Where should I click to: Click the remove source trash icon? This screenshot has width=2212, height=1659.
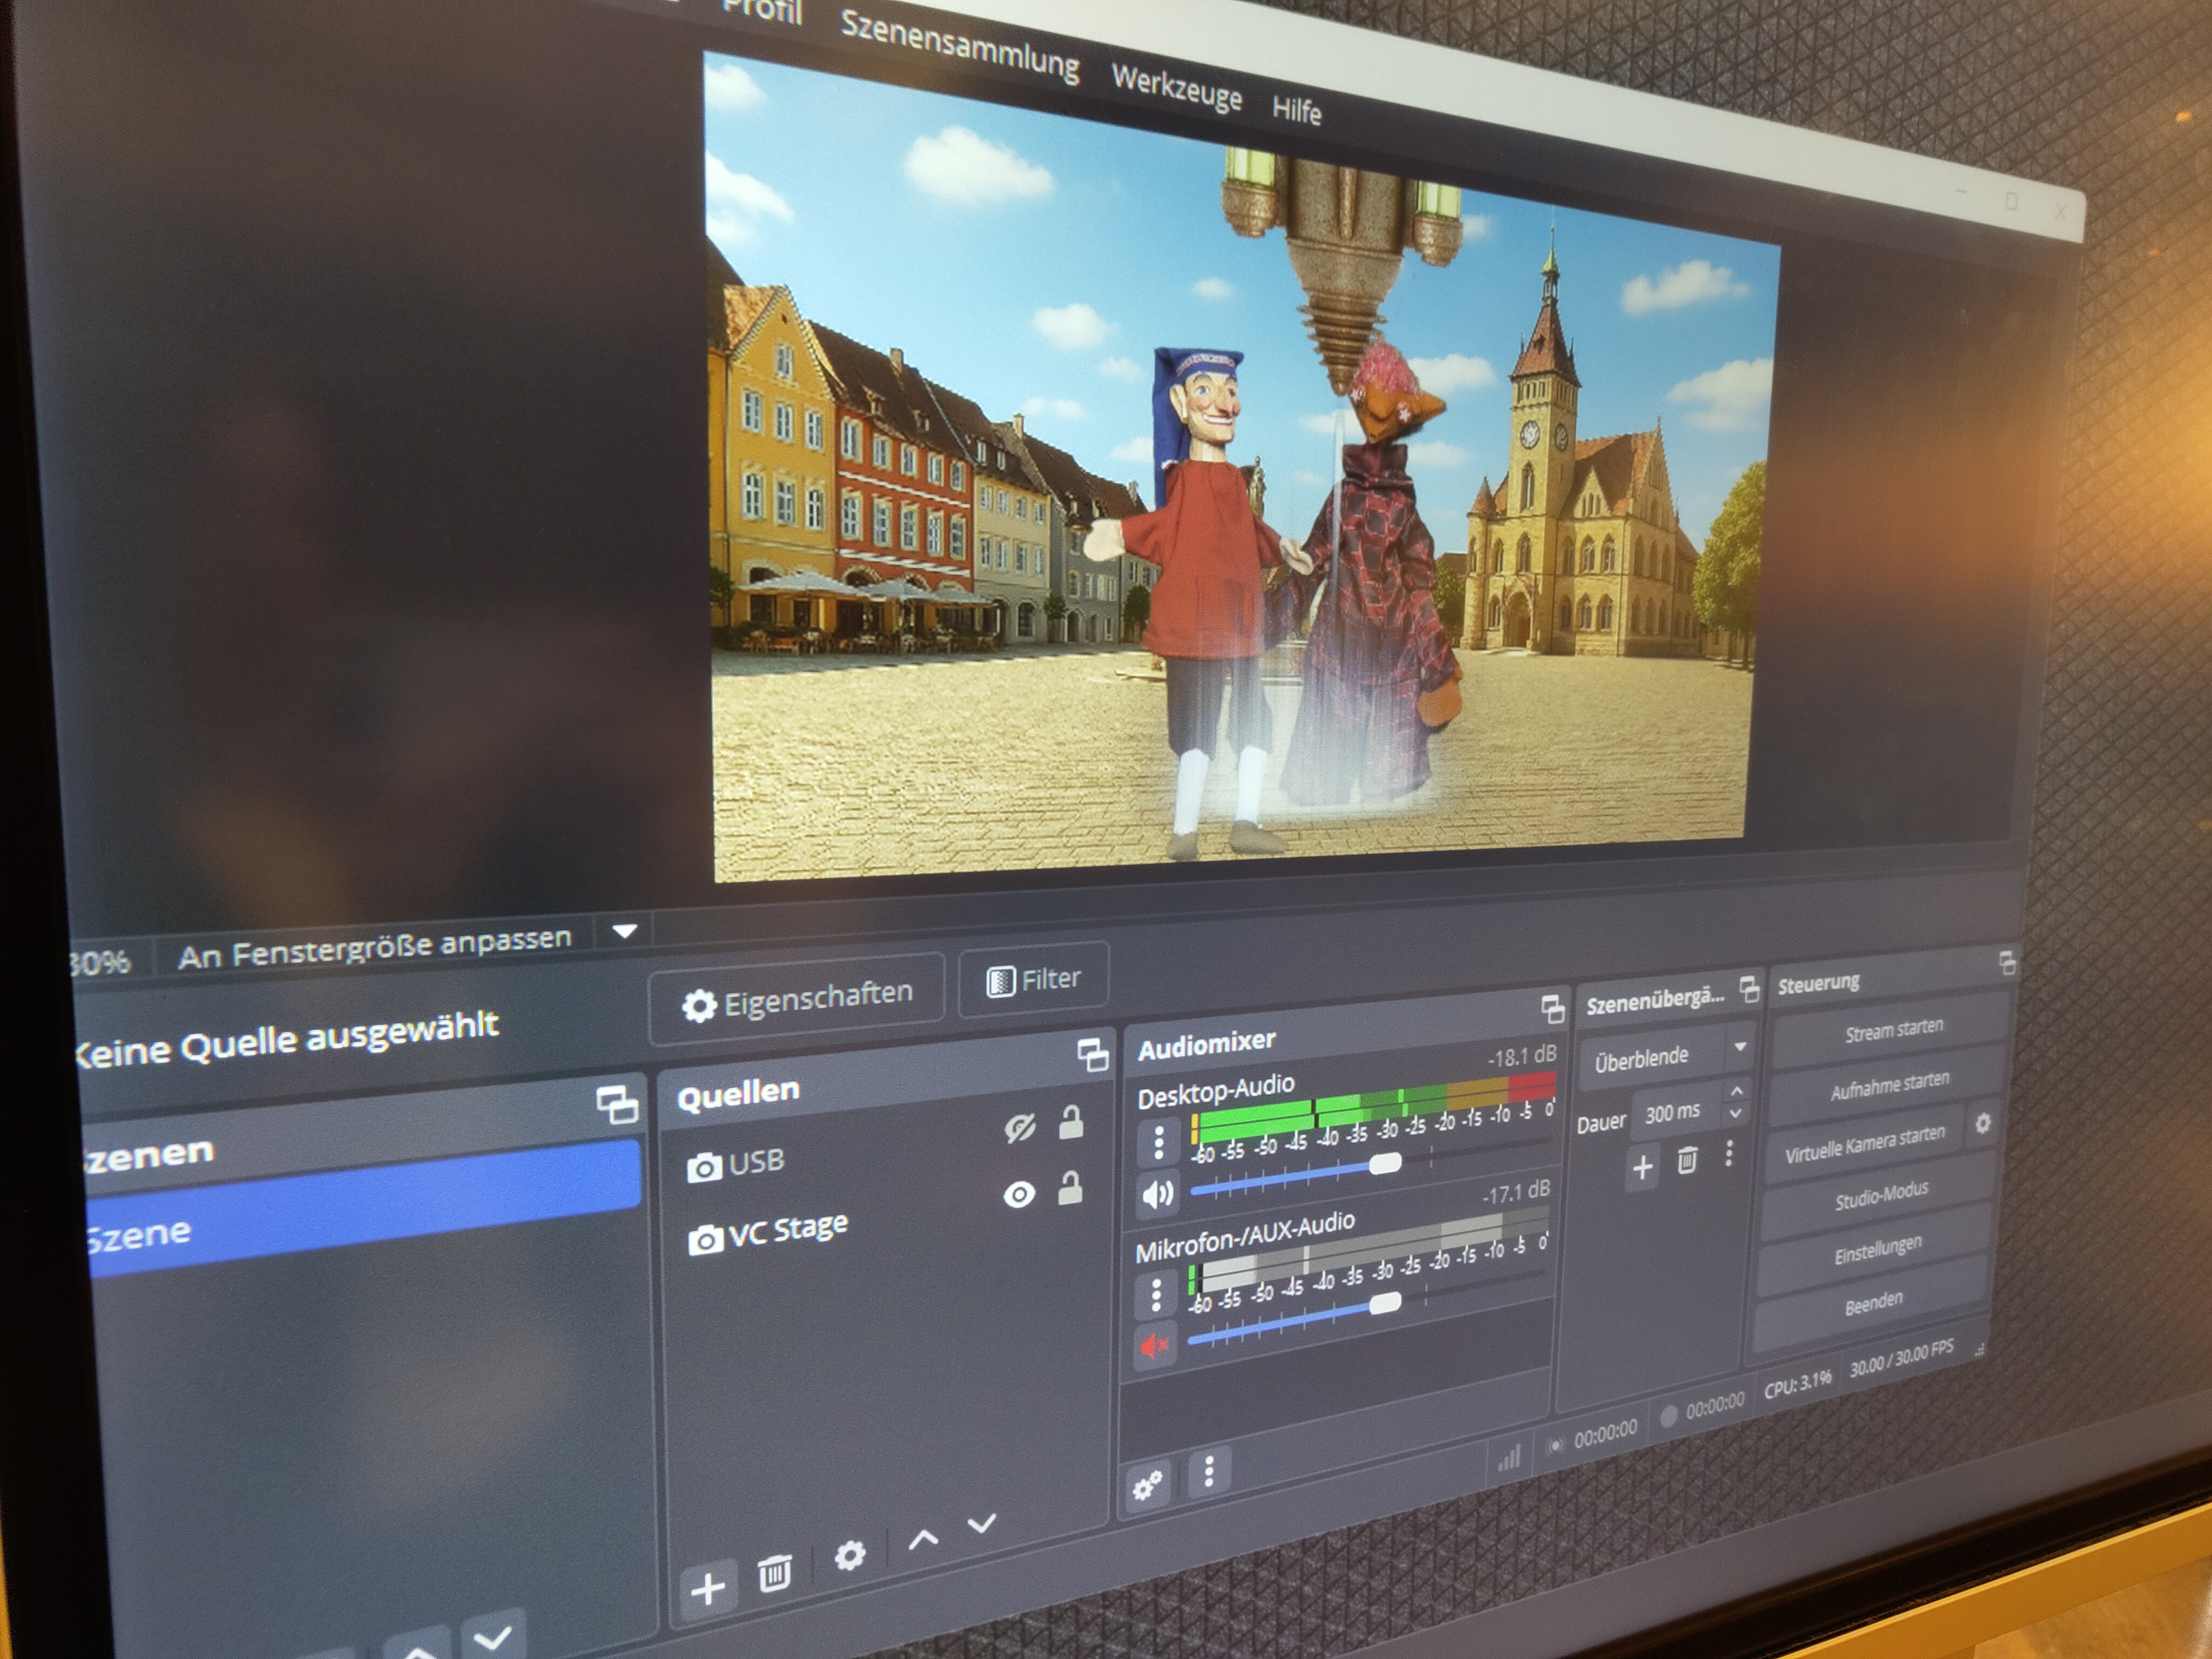point(774,1572)
